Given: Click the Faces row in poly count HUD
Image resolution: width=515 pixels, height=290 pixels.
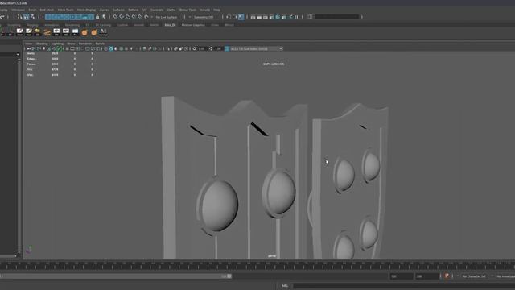Looking at the screenshot, I should click(60, 64).
